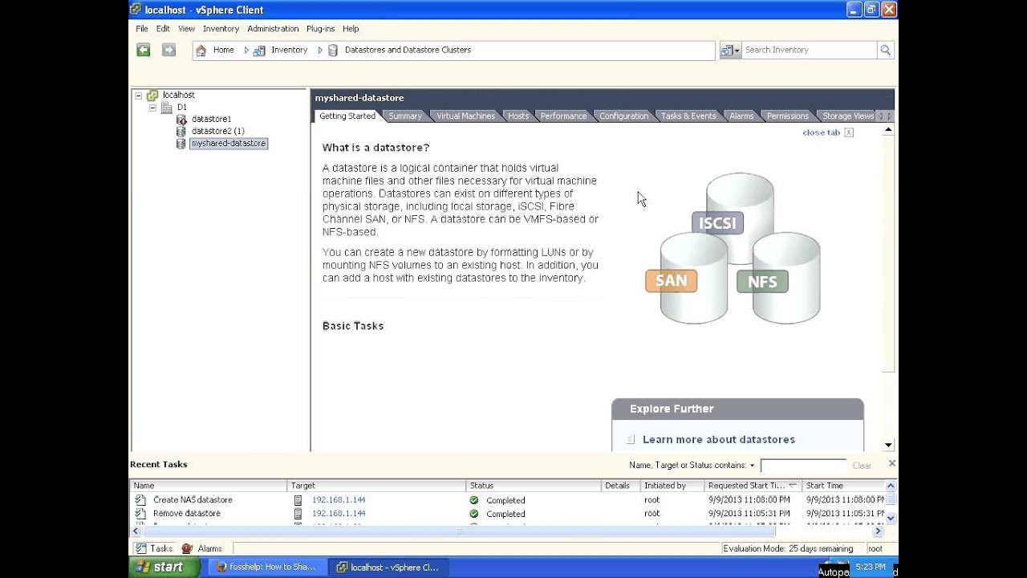The image size is (1027, 578).
Task: Click the Getting Started tab
Action: click(x=347, y=116)
